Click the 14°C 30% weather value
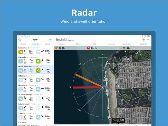 (x=127, y=48)
